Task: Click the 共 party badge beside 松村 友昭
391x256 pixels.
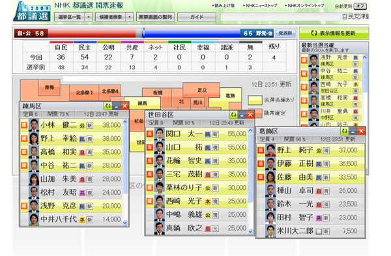Action: [82, 193]
